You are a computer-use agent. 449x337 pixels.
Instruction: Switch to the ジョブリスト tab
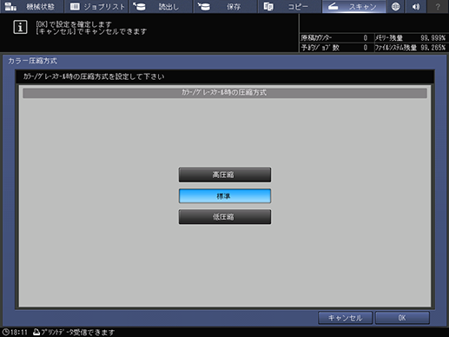96,6
